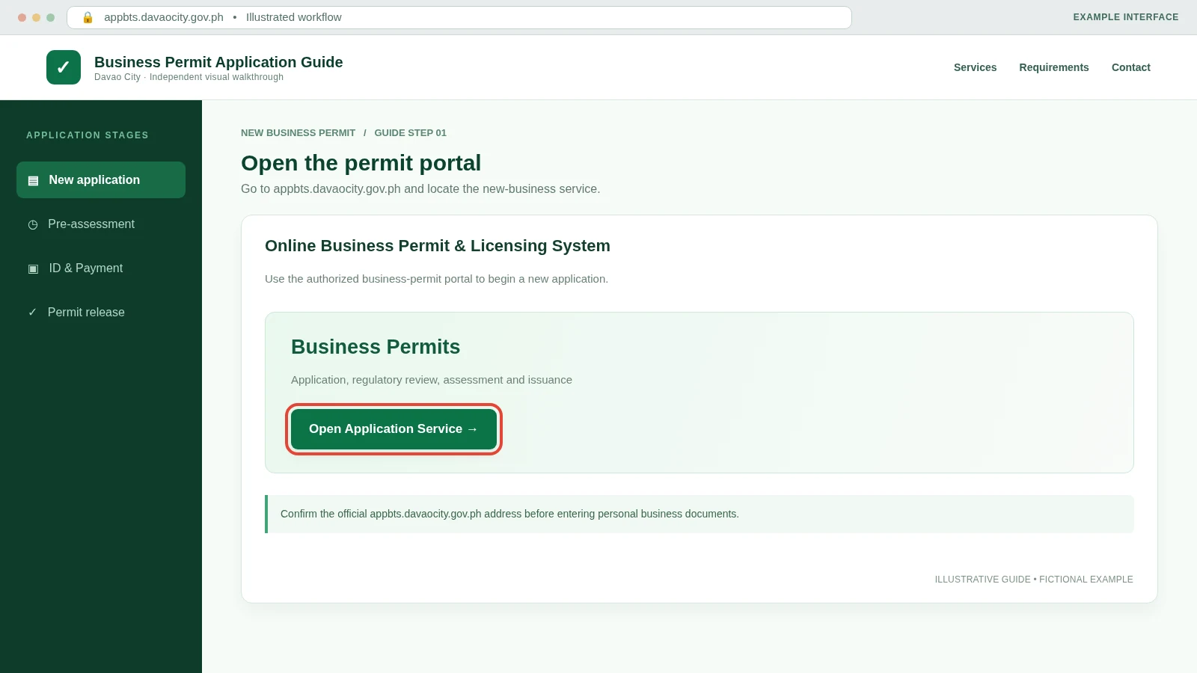This screenshot has width=1197, height=673.
Task: Click the red window close dot
Action: point(22,17)
